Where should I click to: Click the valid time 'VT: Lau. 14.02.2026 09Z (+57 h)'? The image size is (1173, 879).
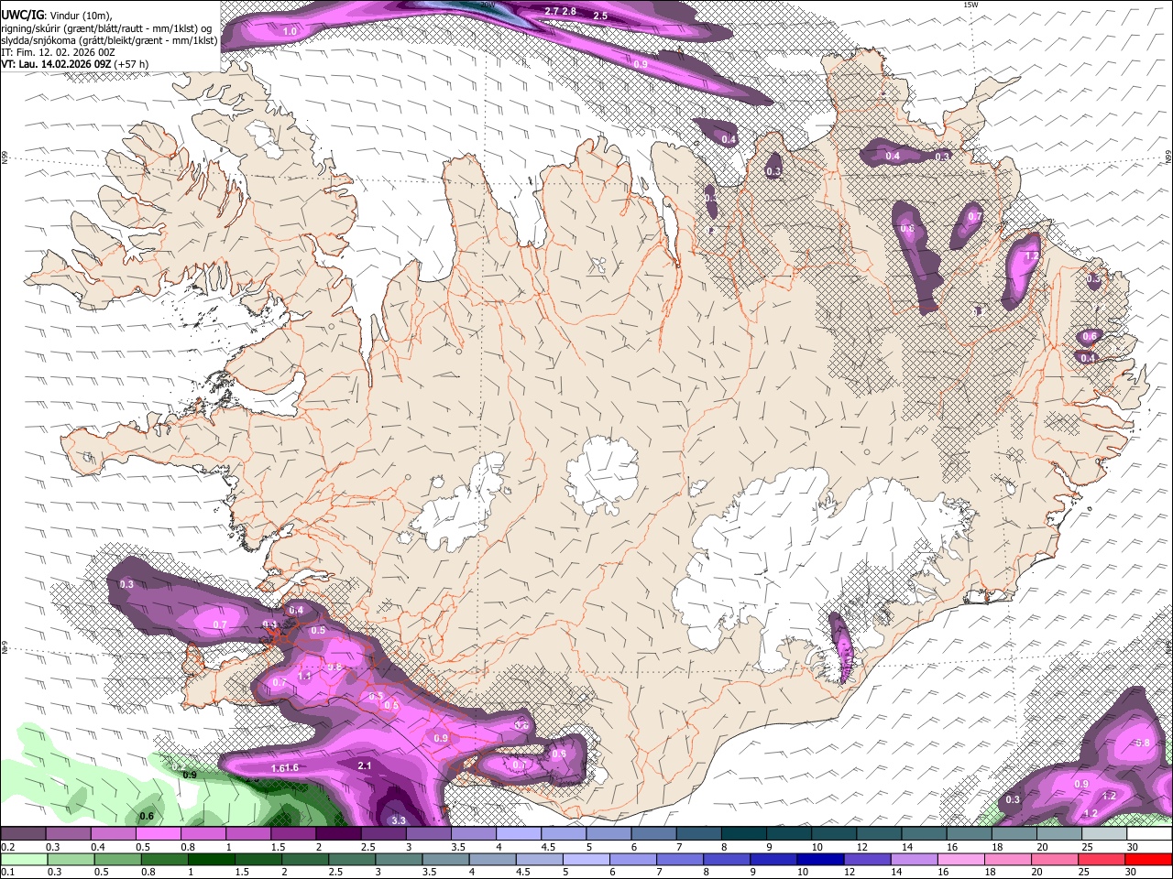click(x=74, y=65)
